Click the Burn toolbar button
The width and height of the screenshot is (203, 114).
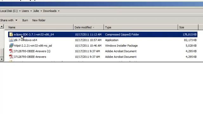[25, 20]
